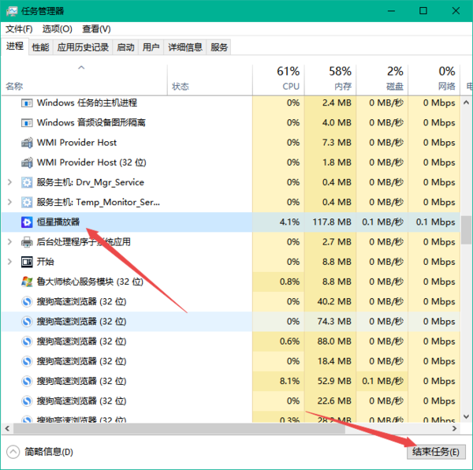Click printer icon of 后台处理程序子系统应用
Screen dimensions: 473x470
27,242
